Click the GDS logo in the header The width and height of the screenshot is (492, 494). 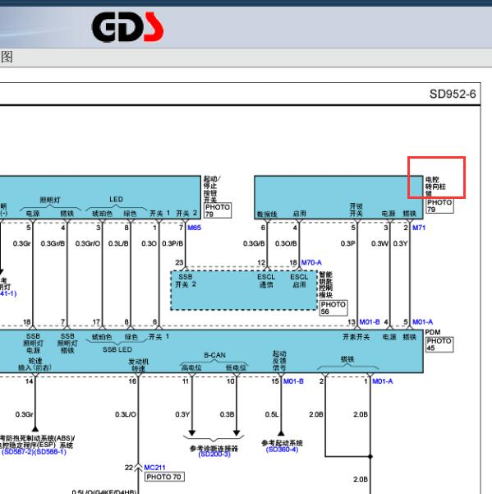click(127, 27)
